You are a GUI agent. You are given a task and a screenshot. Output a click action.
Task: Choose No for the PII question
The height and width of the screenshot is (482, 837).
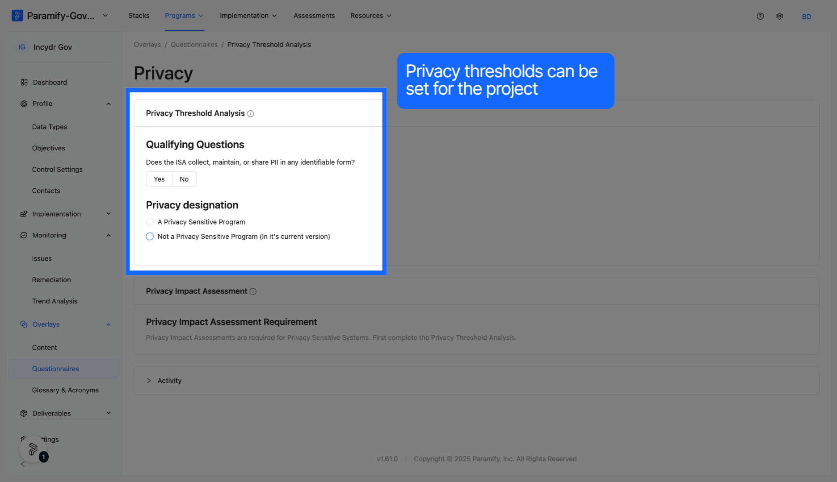(x=184, y=179)
